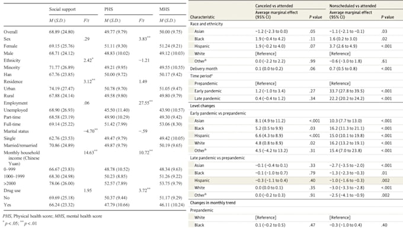
Task: Select the Marital status row label
Action: coord(16,131)
